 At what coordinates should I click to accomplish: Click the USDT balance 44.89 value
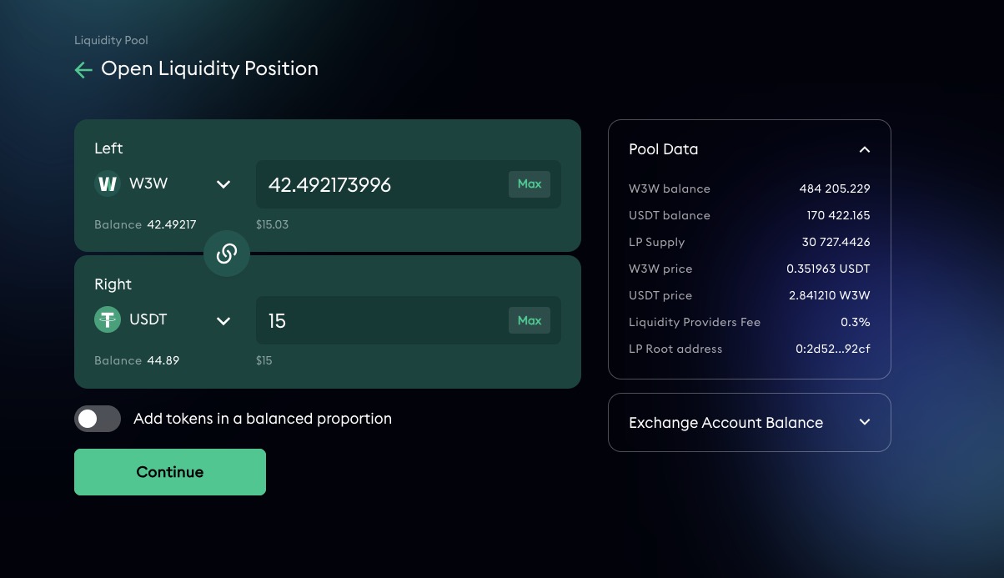coord(163,360)
